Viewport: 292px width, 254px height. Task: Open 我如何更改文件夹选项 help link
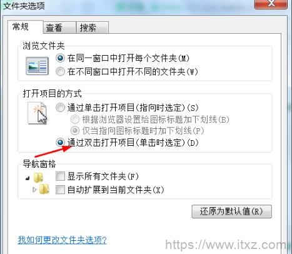point(63,240)
